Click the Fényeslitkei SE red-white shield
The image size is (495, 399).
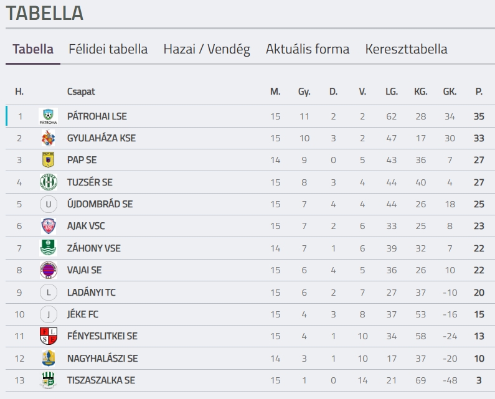coord(49,336)
